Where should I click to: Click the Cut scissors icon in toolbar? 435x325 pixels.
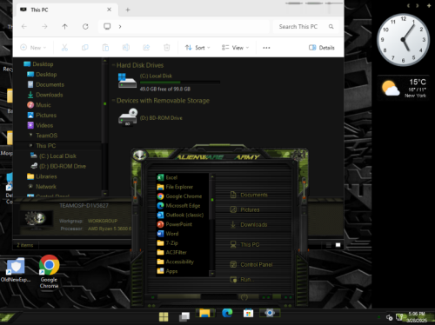[x=64, y=48]
